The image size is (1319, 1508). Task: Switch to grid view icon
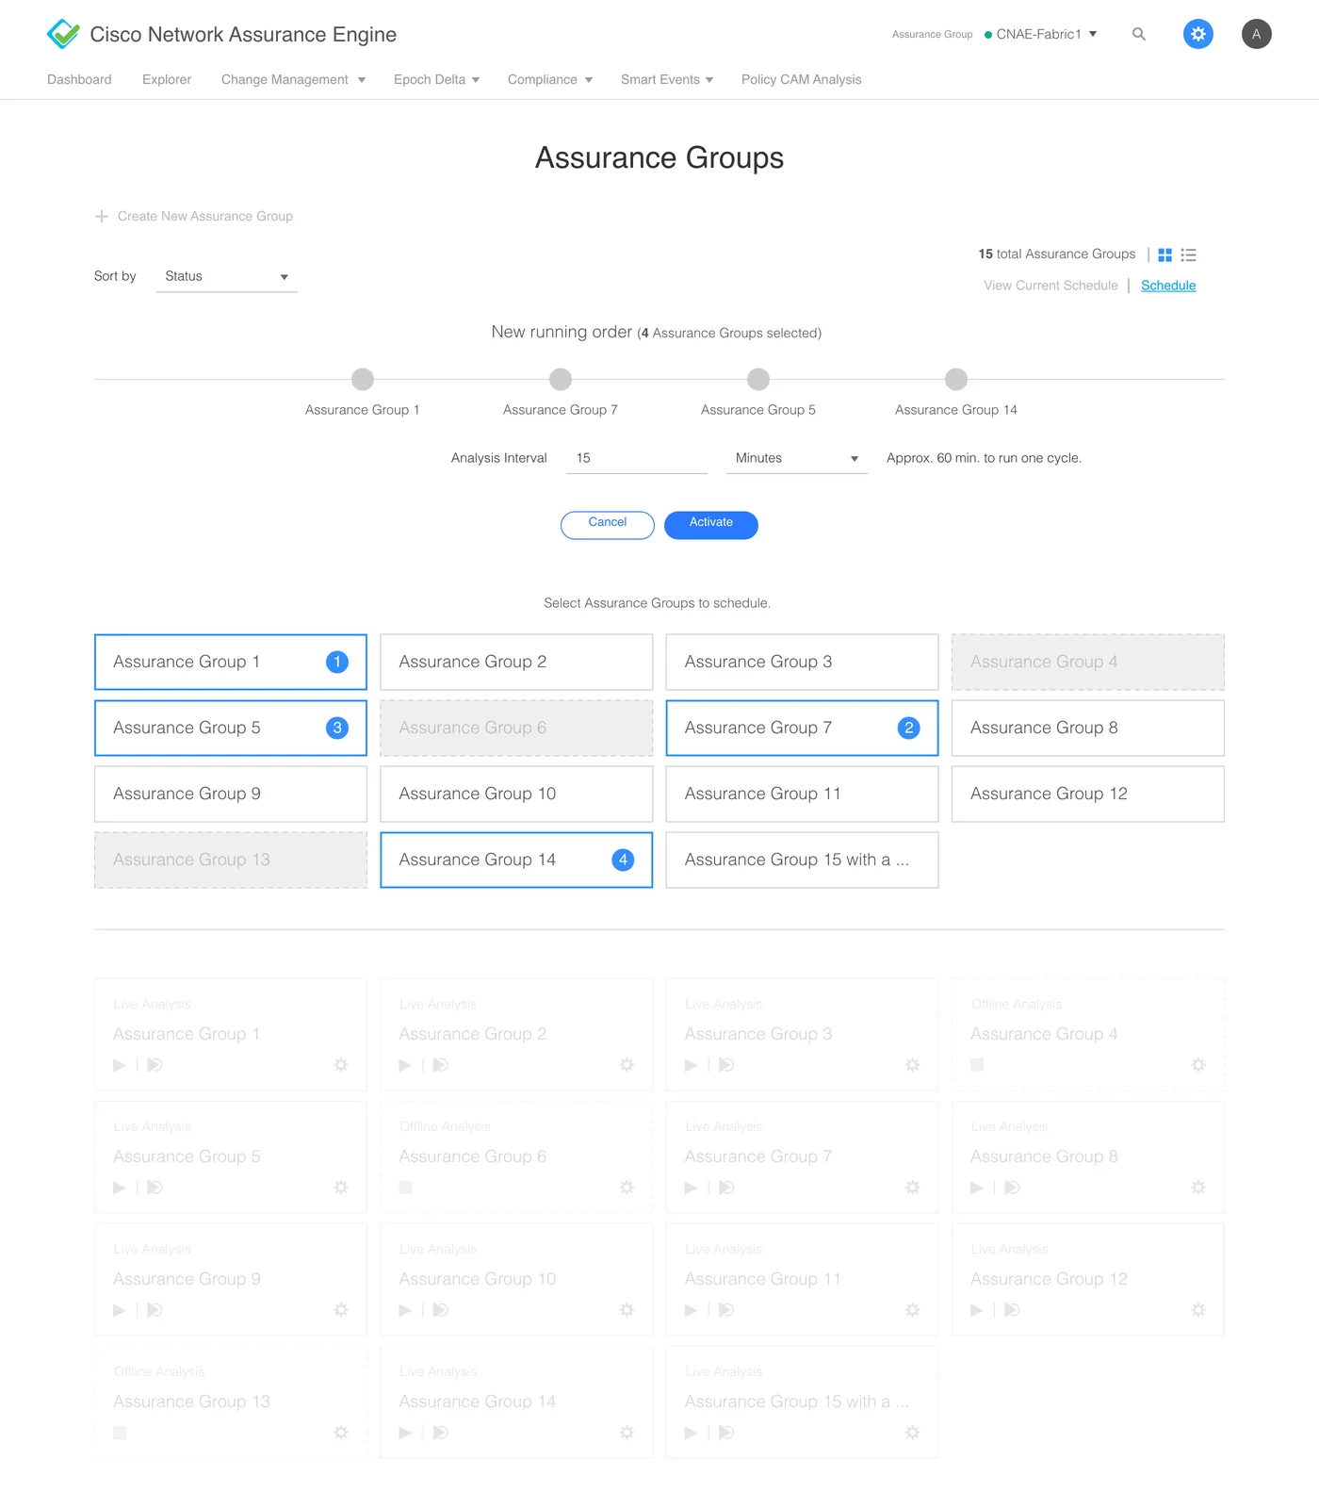(x=1164, y=254)
